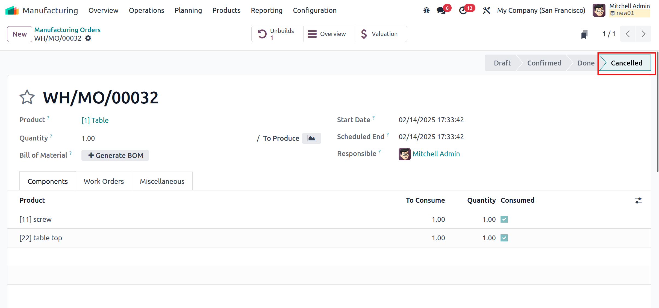Go to next record arrow
Screen dimensions: 659x308
tap(643, 34)
